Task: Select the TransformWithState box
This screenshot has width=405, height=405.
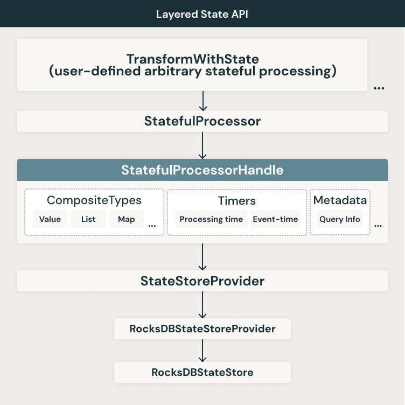Action: pos(192,65)
